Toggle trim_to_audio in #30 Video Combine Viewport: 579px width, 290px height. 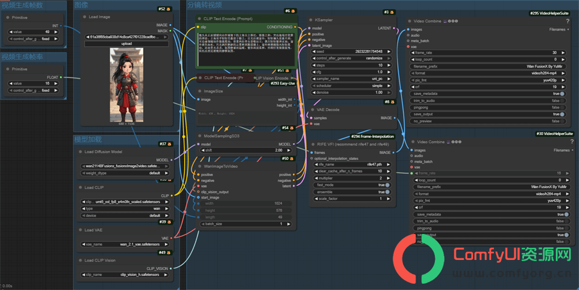tap(566, 221)
